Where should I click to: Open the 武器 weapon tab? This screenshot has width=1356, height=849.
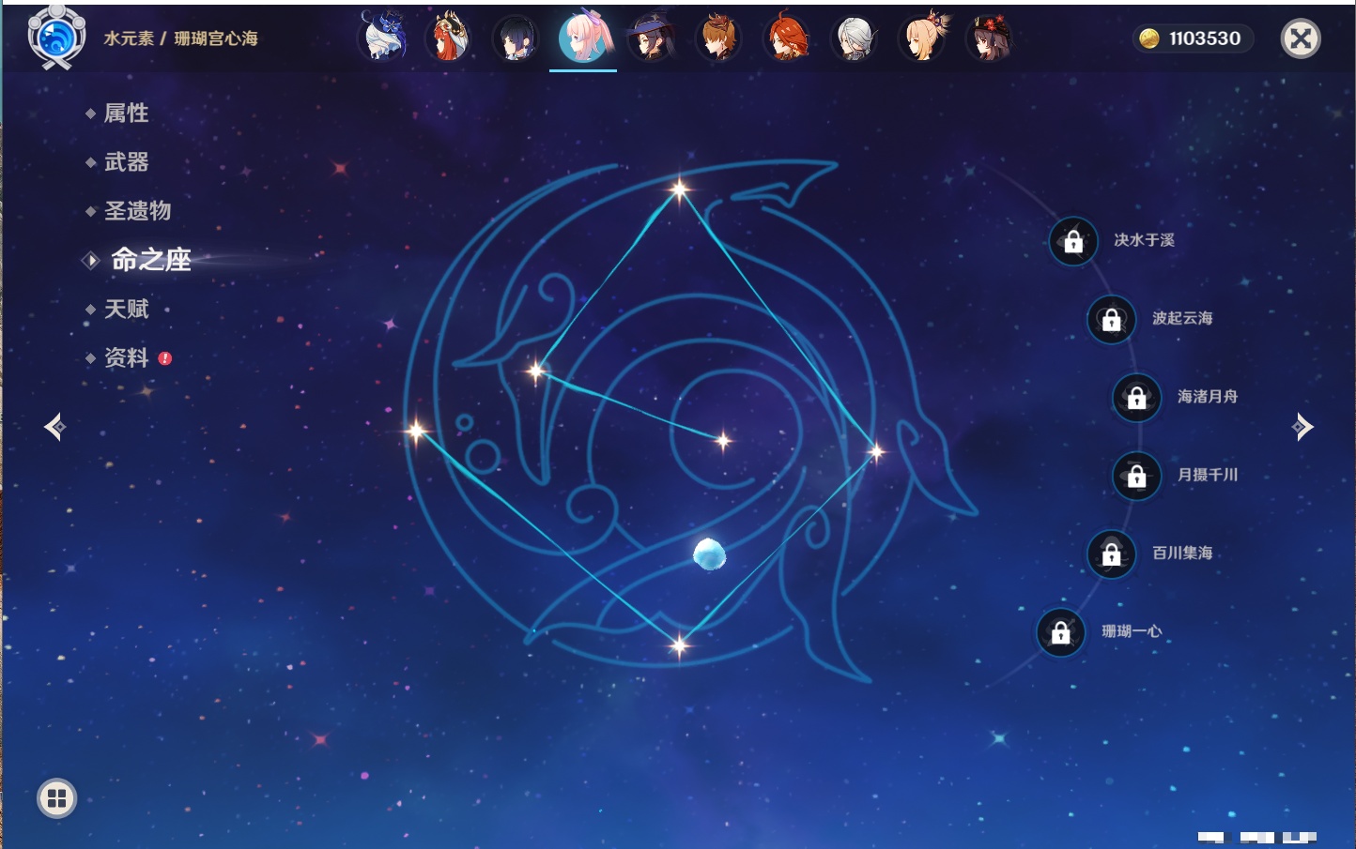126,162
